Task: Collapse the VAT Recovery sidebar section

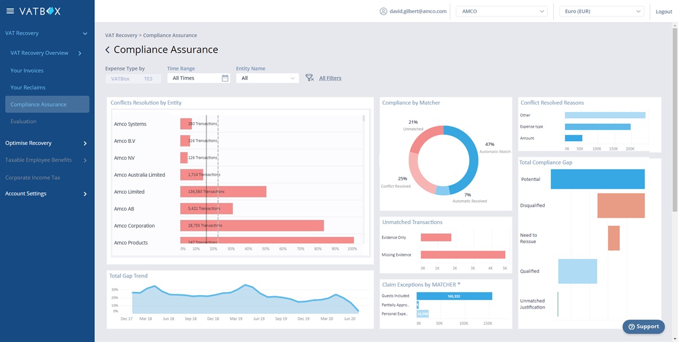Action: pyautogui.click(x=85, y=34)
